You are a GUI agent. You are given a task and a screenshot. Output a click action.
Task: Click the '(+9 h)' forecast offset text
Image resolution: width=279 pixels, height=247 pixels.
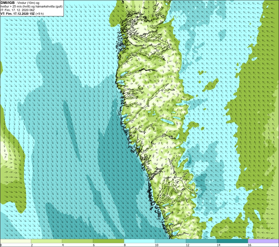pyautogui.click(x=40, y=14)
